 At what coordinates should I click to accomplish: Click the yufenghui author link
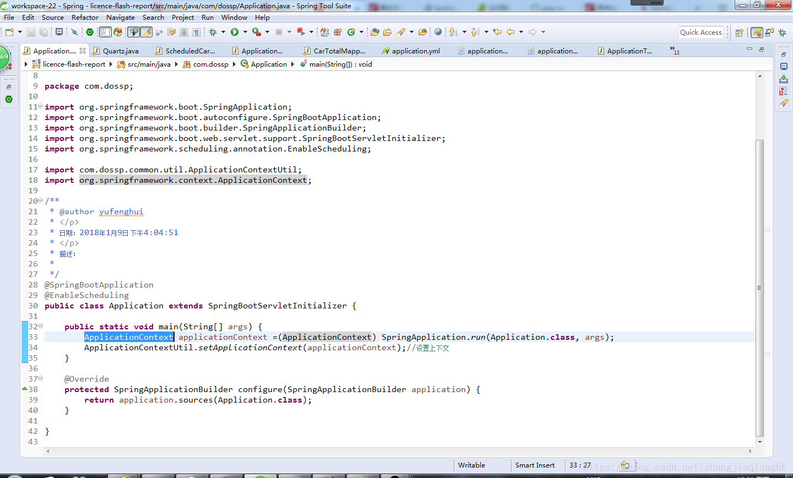121,211
